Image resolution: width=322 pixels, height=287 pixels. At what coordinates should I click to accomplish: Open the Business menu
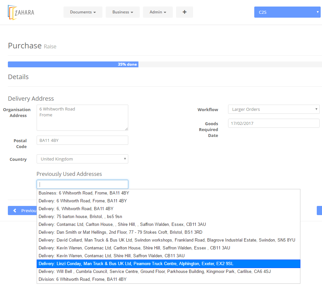123,12
